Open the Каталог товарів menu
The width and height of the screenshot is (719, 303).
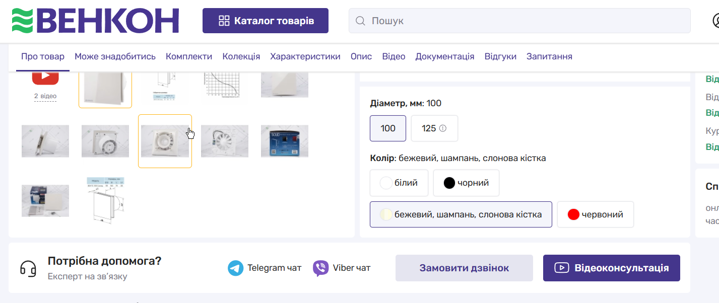coord(266,21)
